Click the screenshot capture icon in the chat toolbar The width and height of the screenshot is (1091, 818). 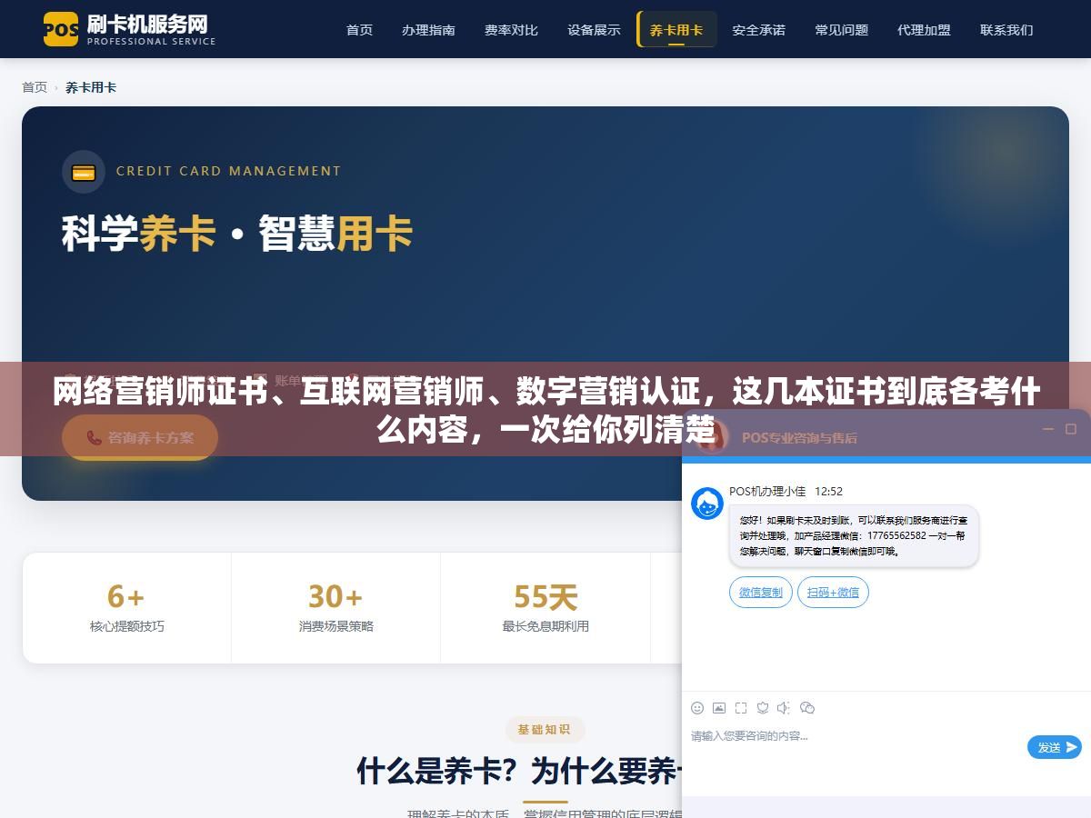click(x=741, y=707)
